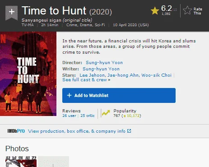Click the 1,092 ratings count
Image resolution: width=209 pixels, height=167 pixels.
[166, 14]
